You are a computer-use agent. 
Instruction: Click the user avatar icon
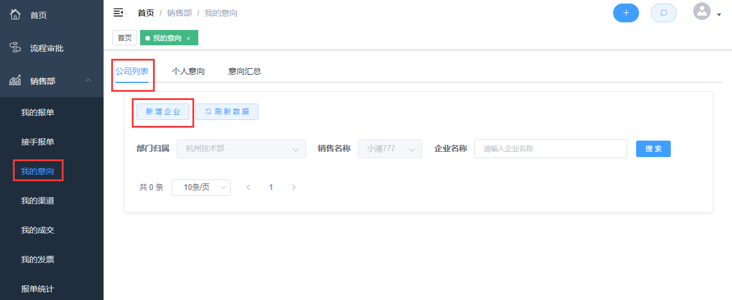[702, 12]
